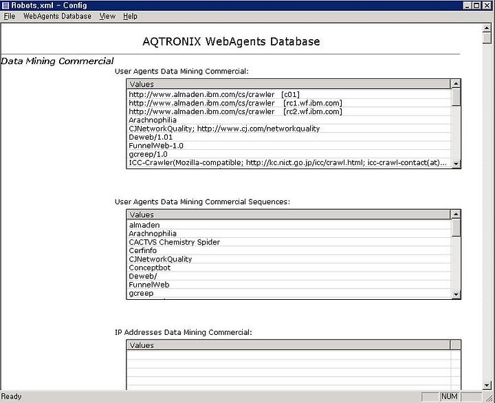Maximize the Robots.xml Config window
The width and height of the screenshot is (495, 403).
click(x=476, y=6)
